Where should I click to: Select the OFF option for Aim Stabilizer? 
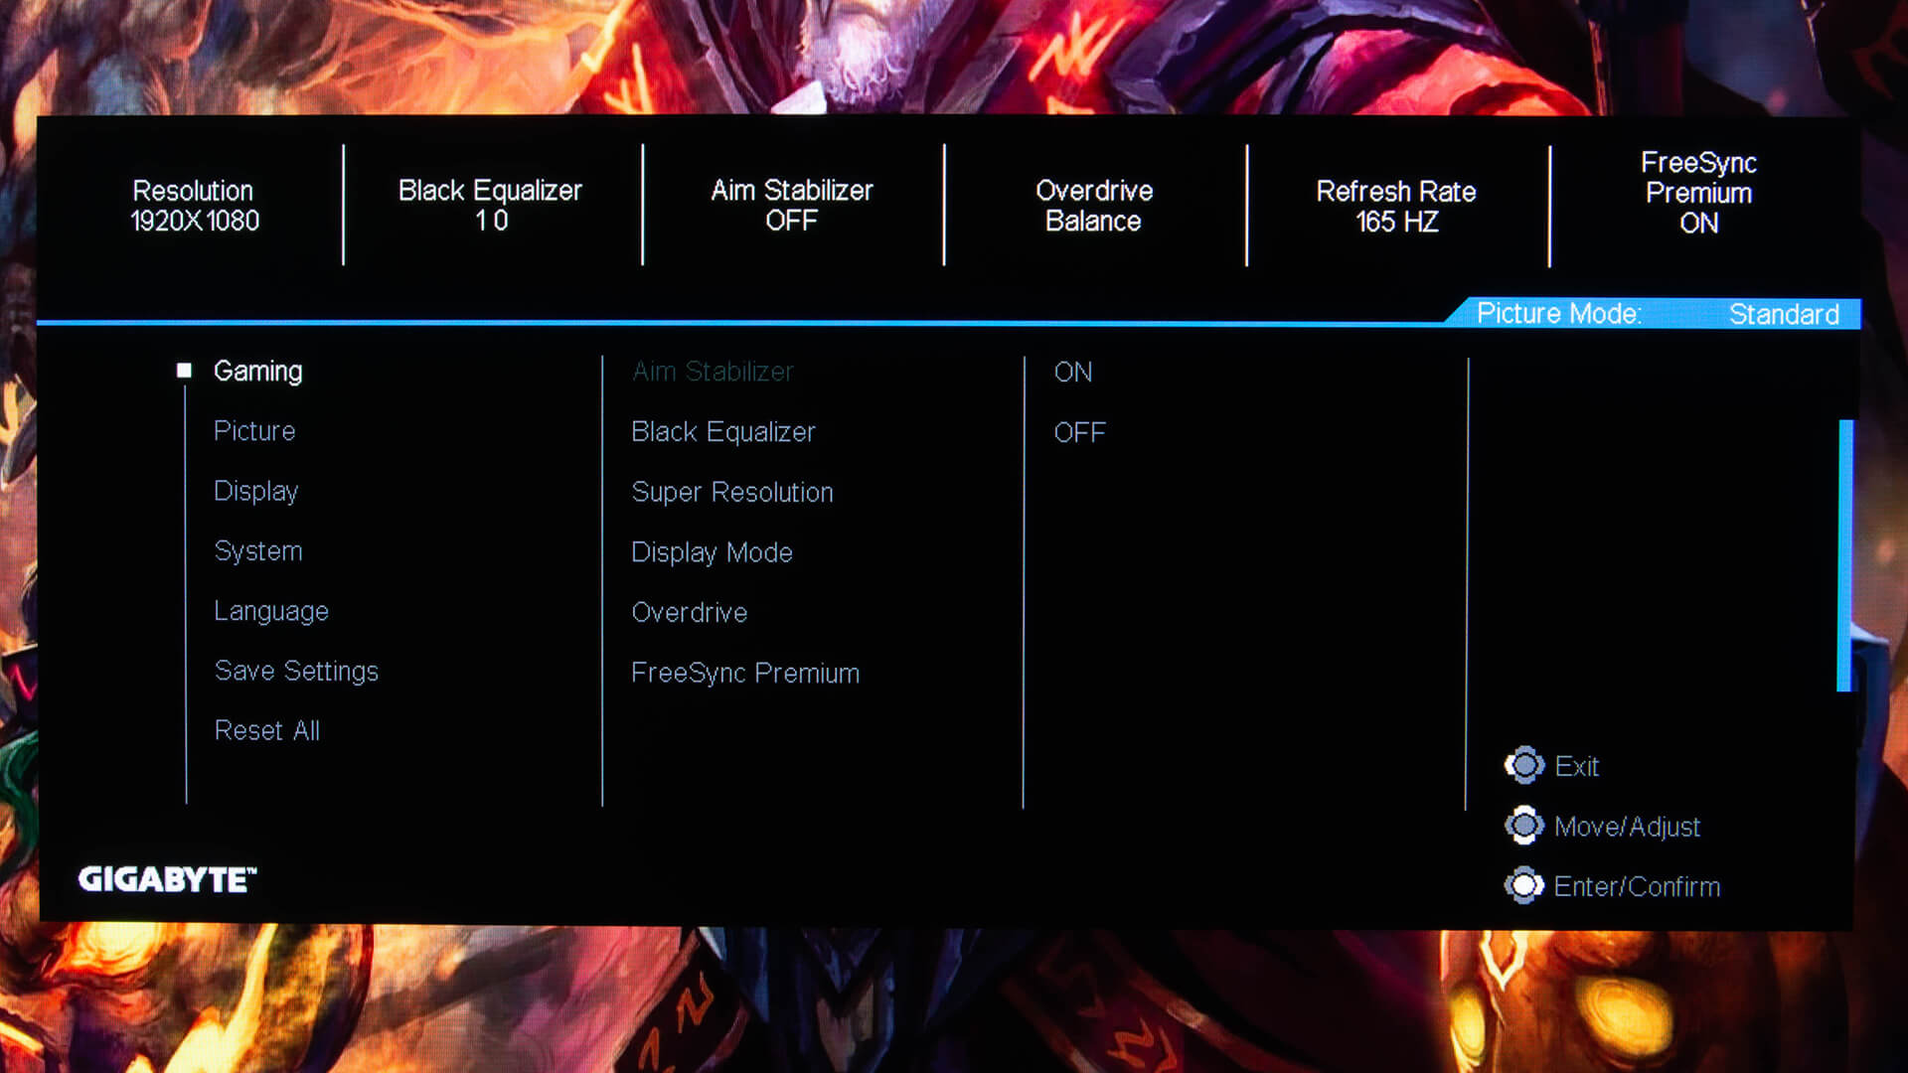click(x=1079, y=432)
